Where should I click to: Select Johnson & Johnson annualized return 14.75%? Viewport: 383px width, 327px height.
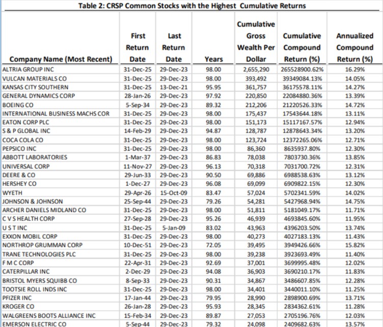355,202
